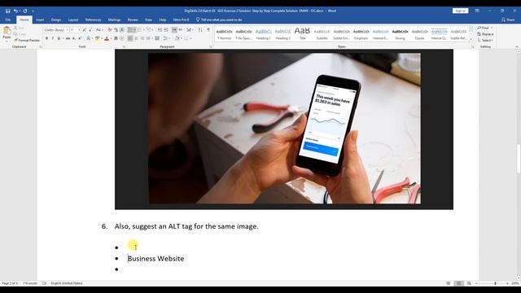Open shading color dropdown
Viewport: 521px width, 293px height.
click(x=182, y=38)
